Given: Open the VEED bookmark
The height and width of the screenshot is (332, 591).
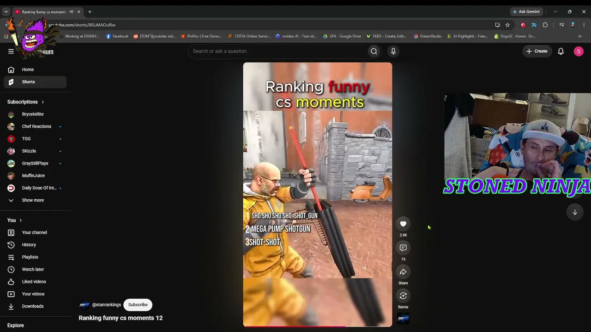Looking at the screenshot, I should pos(386,36).
